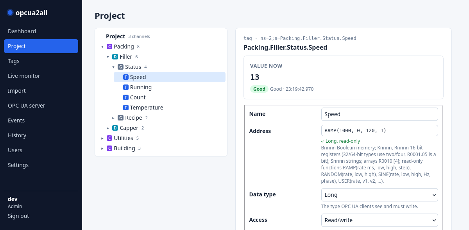Screen dimensions: 469x230
Task: Click the opcua2all logo dot icon
Action: (10, 13)
